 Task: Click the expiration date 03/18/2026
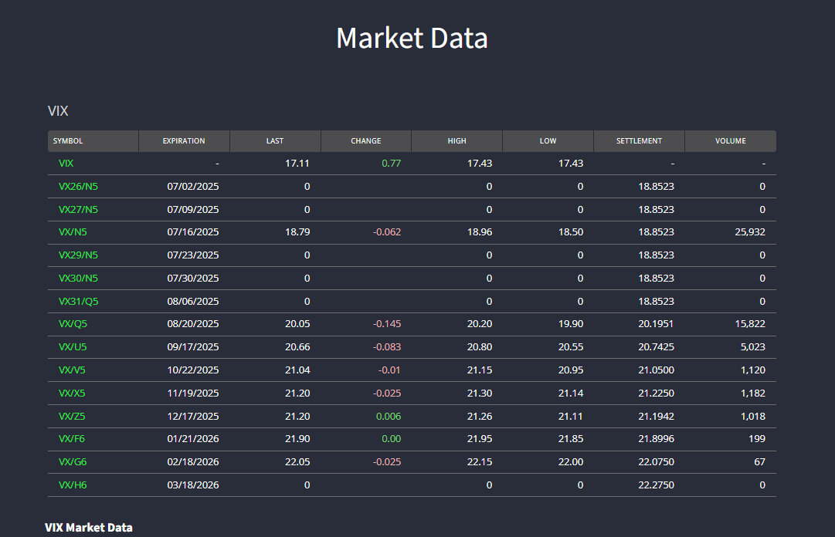coord(193,485)
